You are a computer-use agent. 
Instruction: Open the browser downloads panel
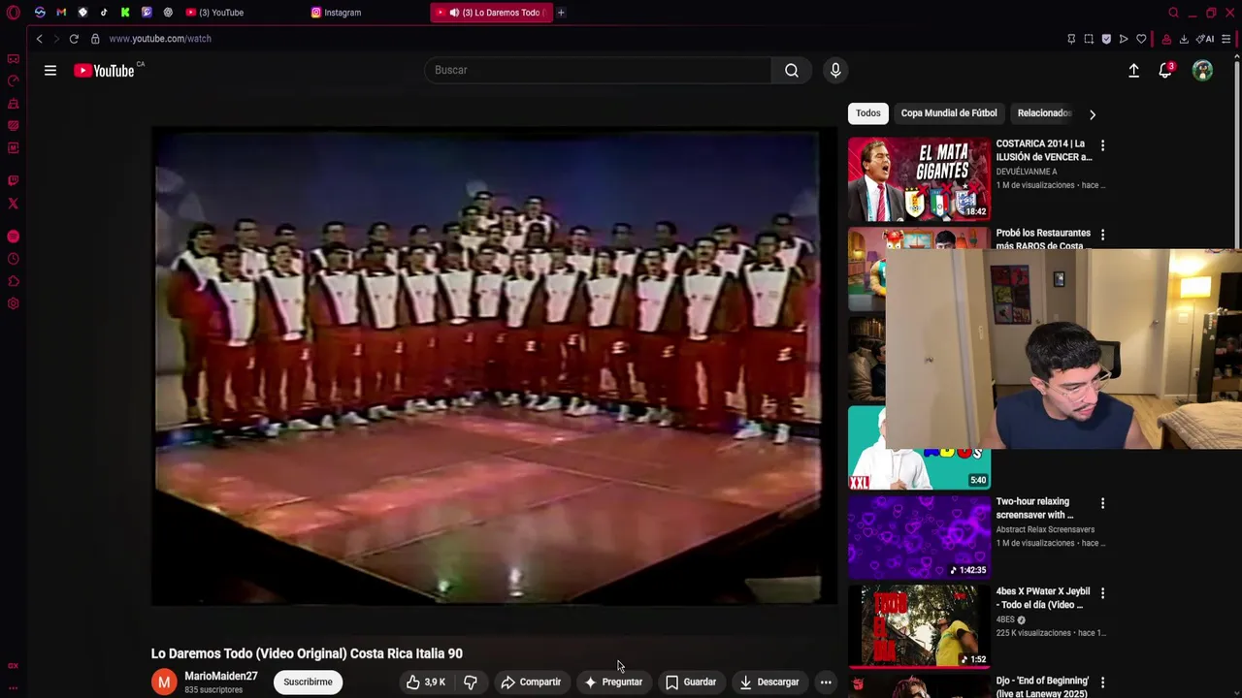coord(1184,39)
